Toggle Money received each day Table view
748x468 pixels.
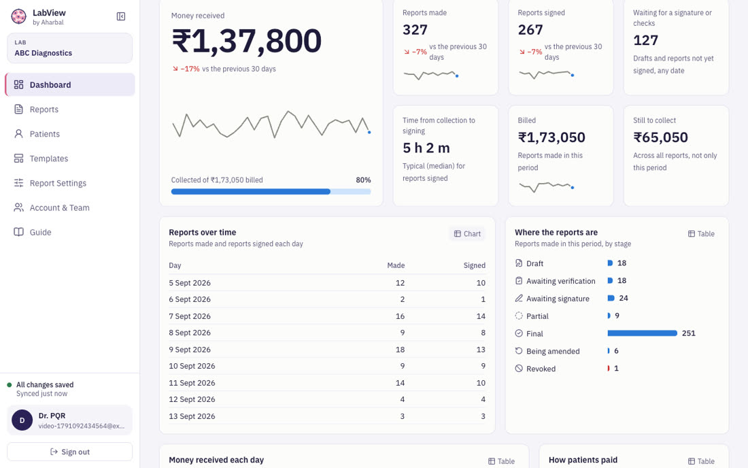[x=501, y=461]
